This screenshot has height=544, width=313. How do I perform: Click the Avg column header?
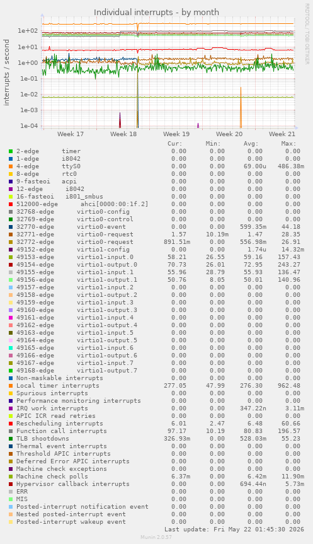pos(251,143)
